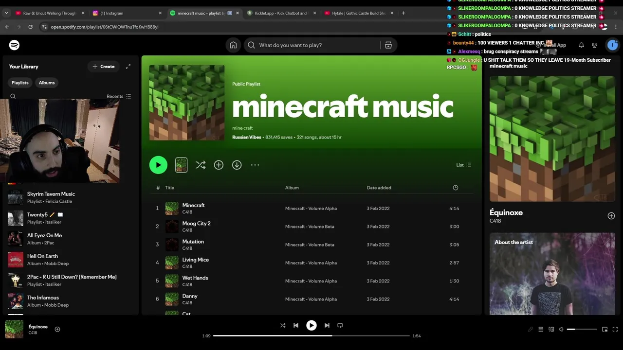Open the miniplayer icon
This screenshot has width=623, height=350.
tap(605, 330)
